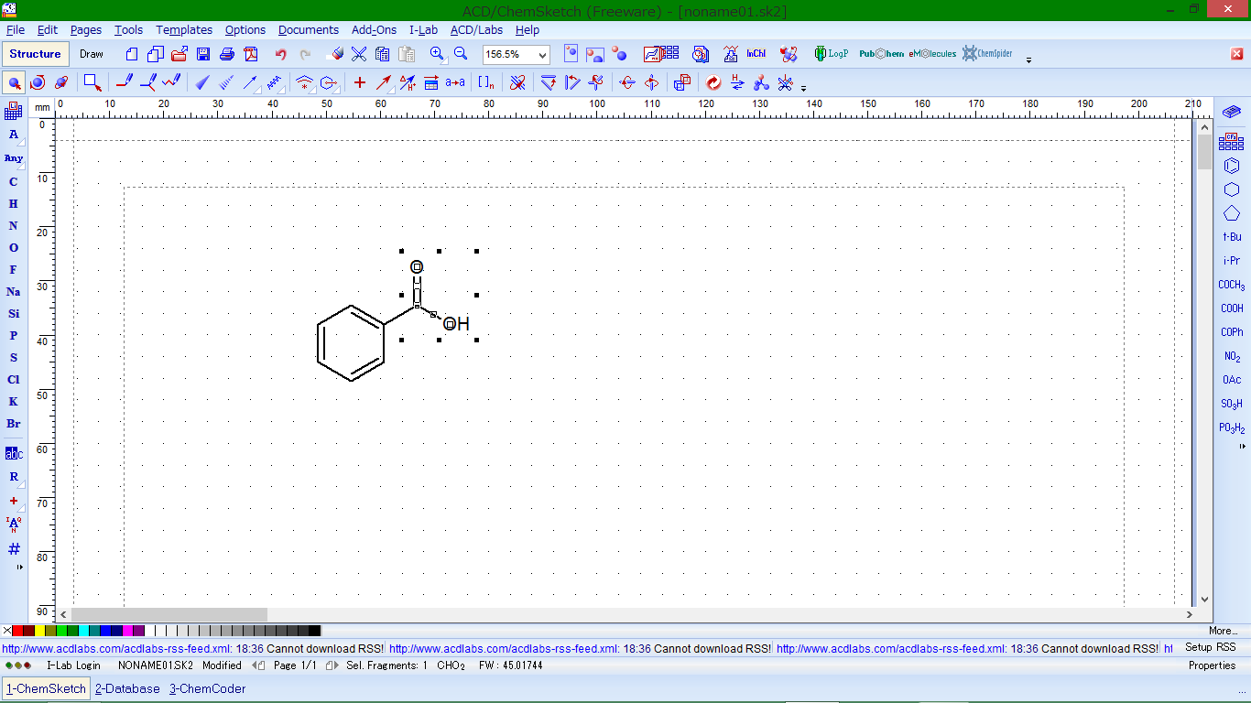Screen dimensions: 1251x703
Task: Pick the Down Stereo Bonds hashed tool
Action: (226, 82)
